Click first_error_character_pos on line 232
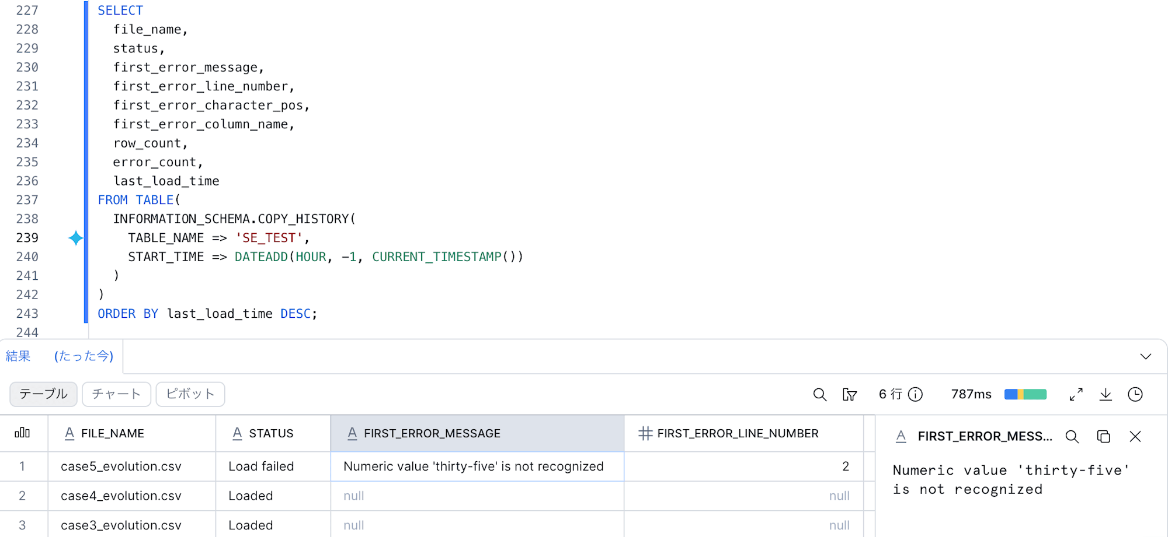Viewport: 1168px width, 537px height. click(208, 106)
